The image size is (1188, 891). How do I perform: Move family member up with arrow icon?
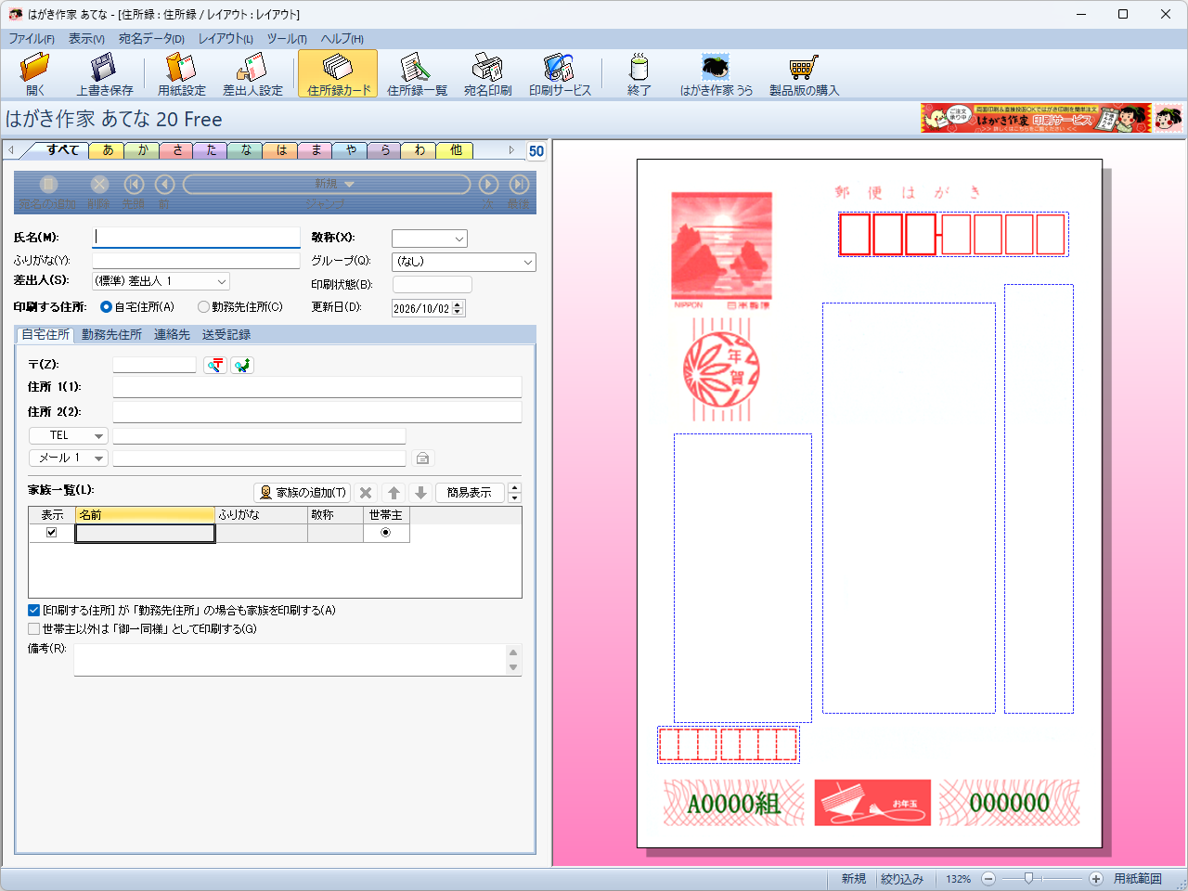click(x=394, y=493)
